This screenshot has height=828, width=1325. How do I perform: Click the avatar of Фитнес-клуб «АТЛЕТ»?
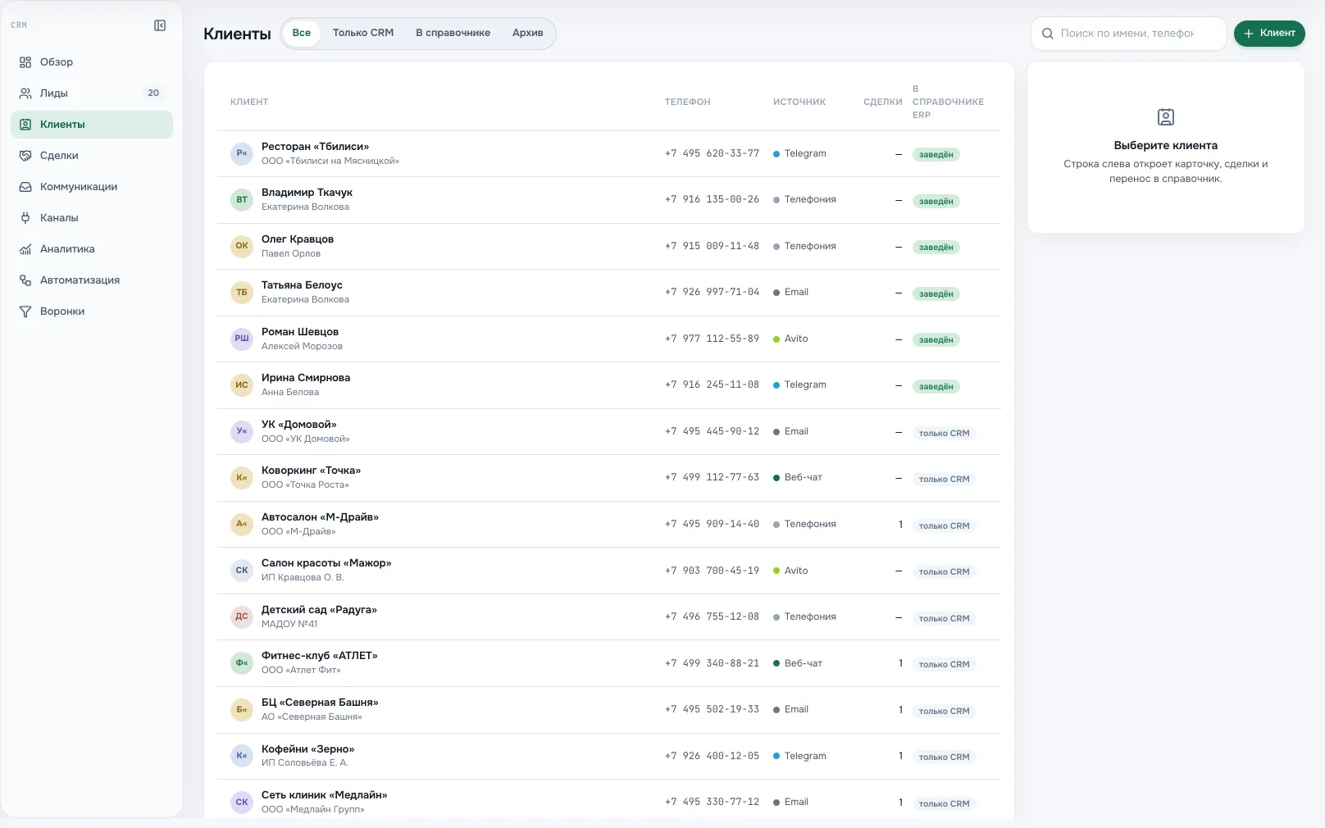[x=242, y=663]
